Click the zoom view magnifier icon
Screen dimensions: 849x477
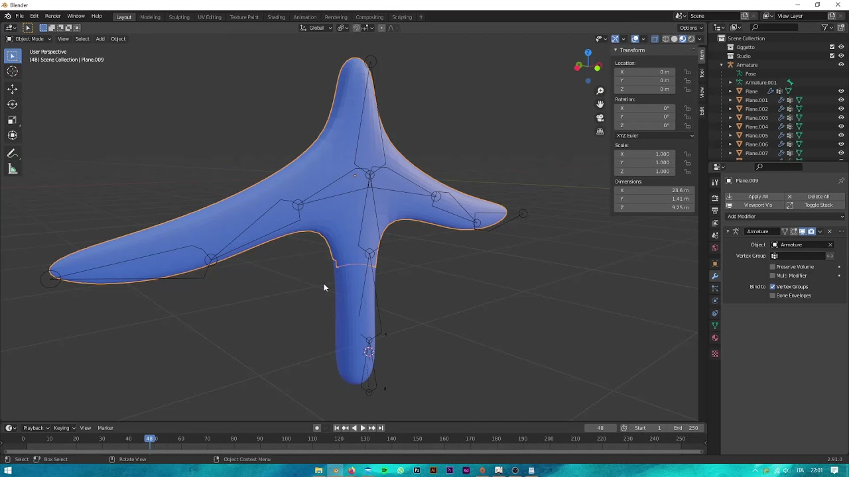click(x=600, y=91)
